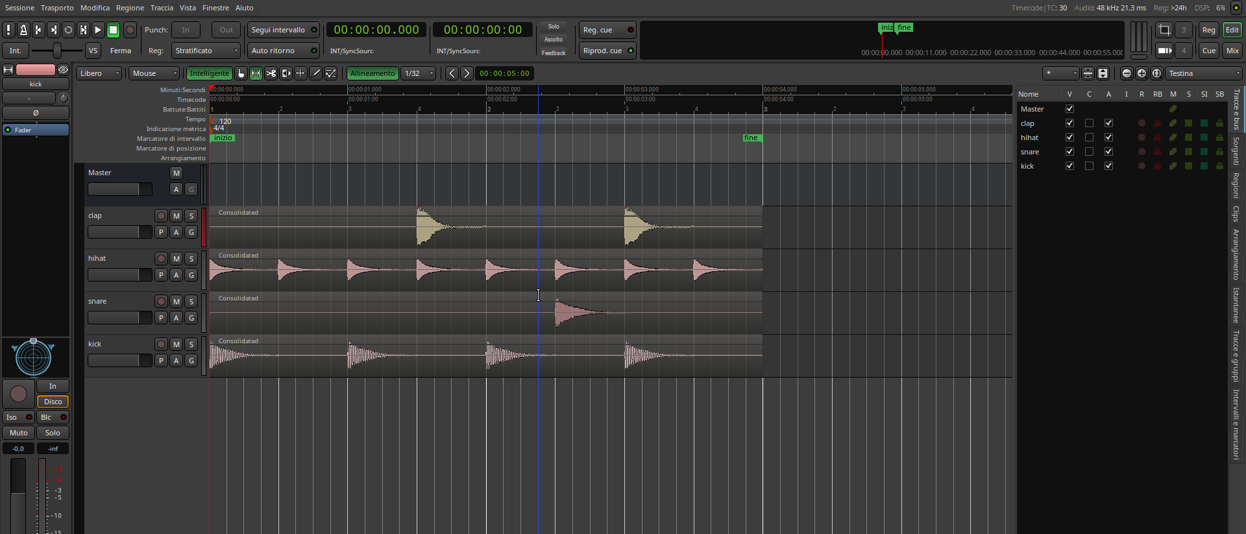
Task: Click the zoom out magnifier icon
Action: (x=1127, y=73)
